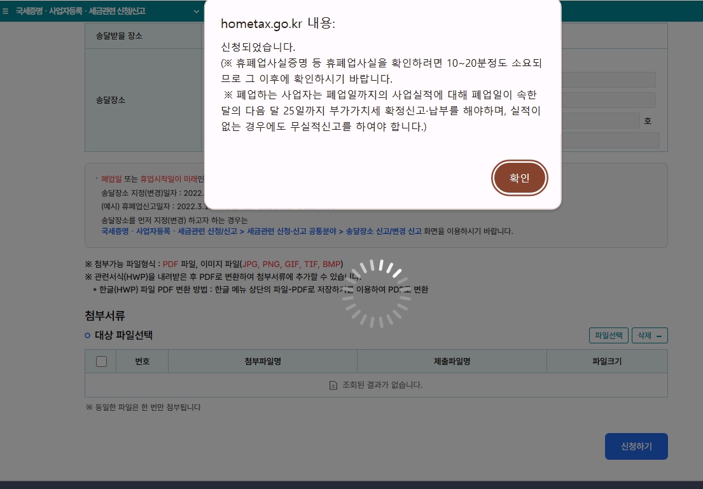703x489 pixels.
Task: Click the 번호 column header
Action: point(143,361)
